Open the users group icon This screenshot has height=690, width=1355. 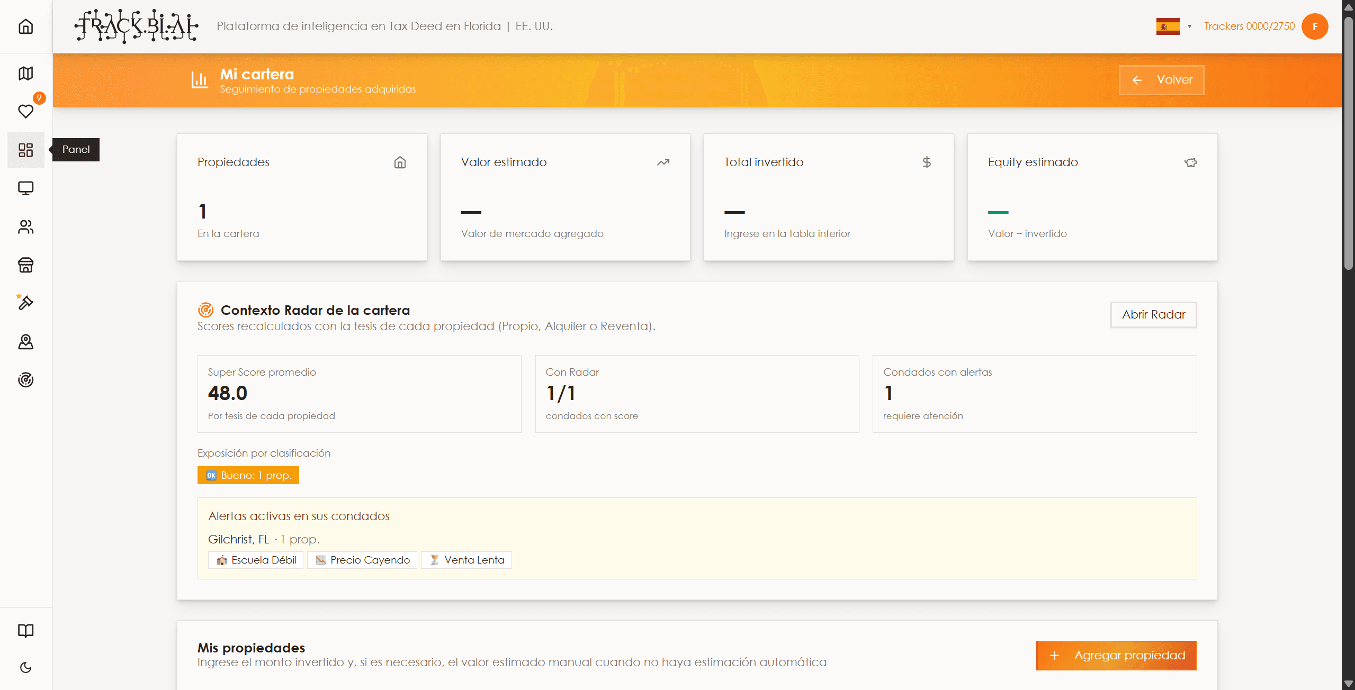(x=25, y=226)
